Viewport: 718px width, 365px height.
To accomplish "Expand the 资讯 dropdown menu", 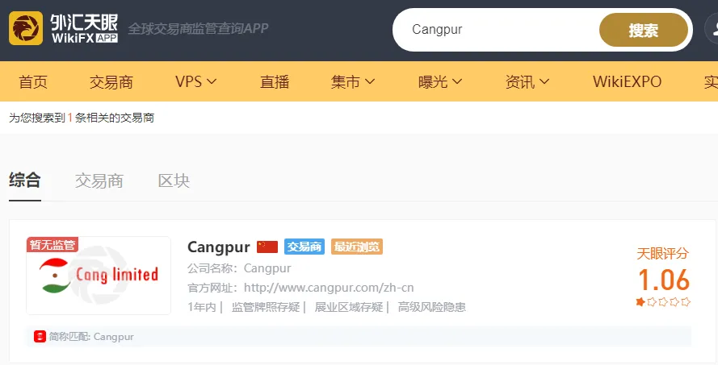I will coord(527,81).
